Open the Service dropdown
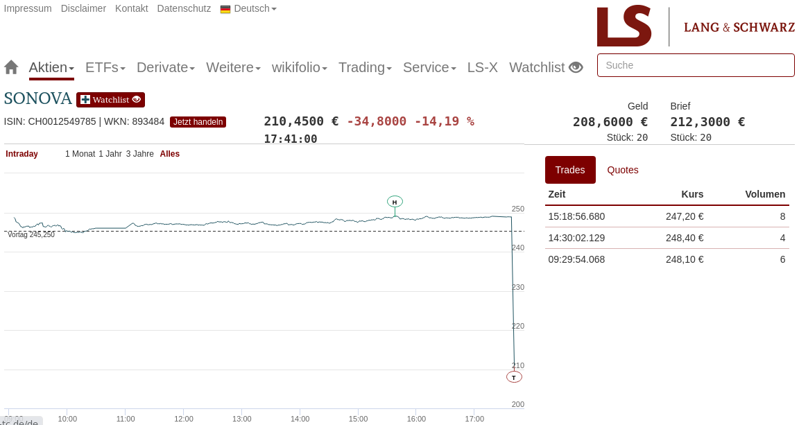799x425 pixels. tap(429, 67)
